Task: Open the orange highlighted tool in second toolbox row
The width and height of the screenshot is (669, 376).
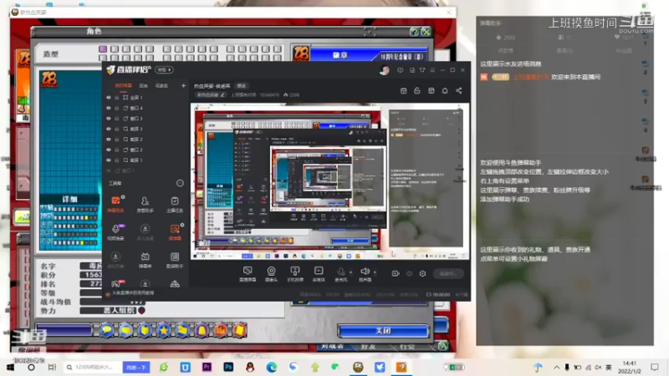Action: (x=175, y=232)
